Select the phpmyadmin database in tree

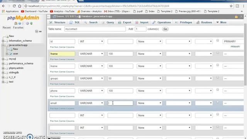(16, 68)
